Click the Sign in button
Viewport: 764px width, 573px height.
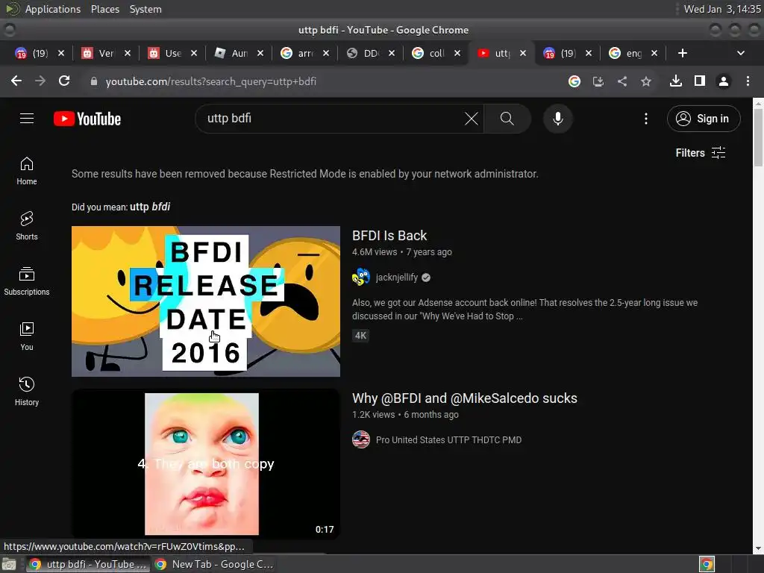pos(704,119)
